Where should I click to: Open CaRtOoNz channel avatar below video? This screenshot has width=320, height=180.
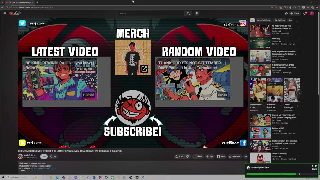20,156
